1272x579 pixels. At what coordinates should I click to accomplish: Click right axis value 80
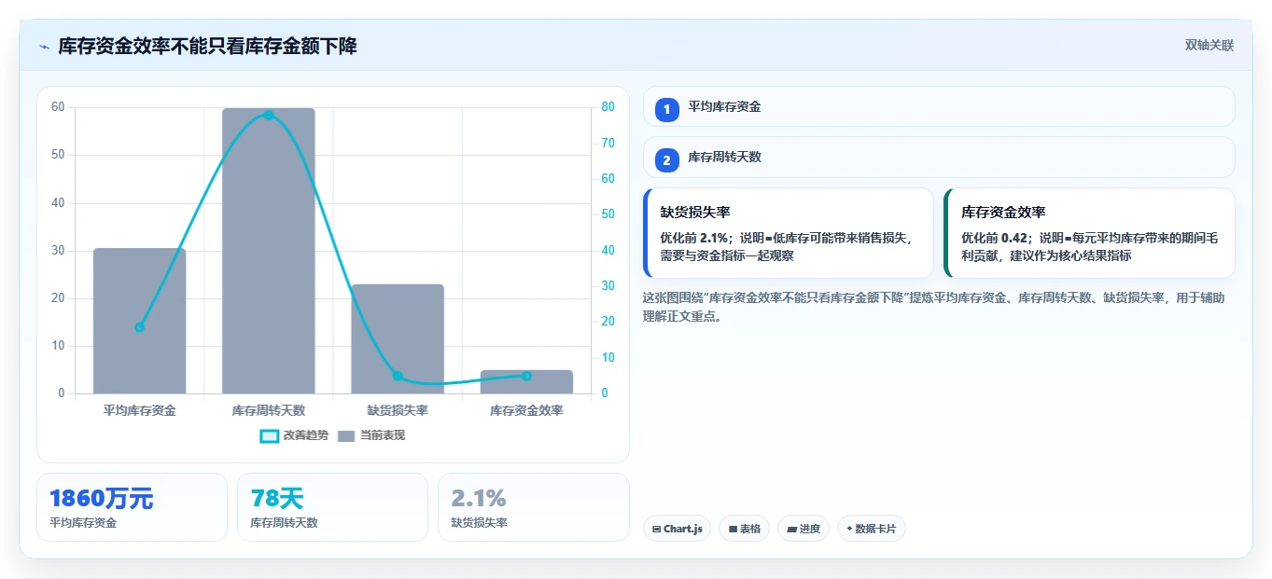pos(608,107)
